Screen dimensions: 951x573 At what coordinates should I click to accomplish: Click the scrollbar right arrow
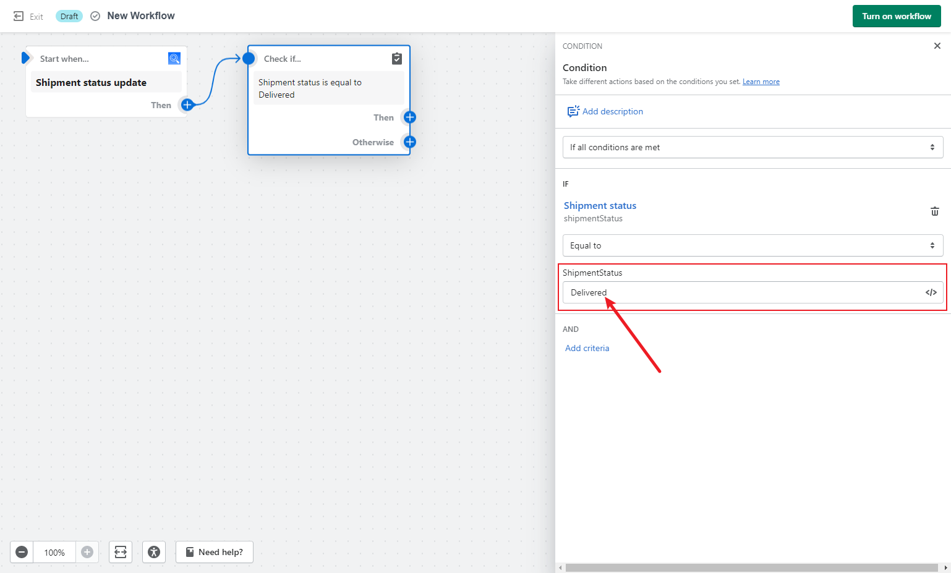[945, 567]
